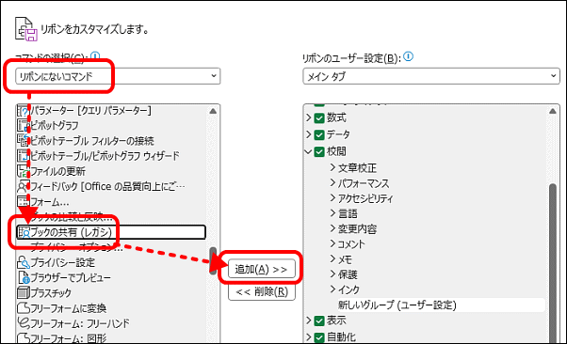Select the ブックの共有 (レガシ) command

point(111,232)
